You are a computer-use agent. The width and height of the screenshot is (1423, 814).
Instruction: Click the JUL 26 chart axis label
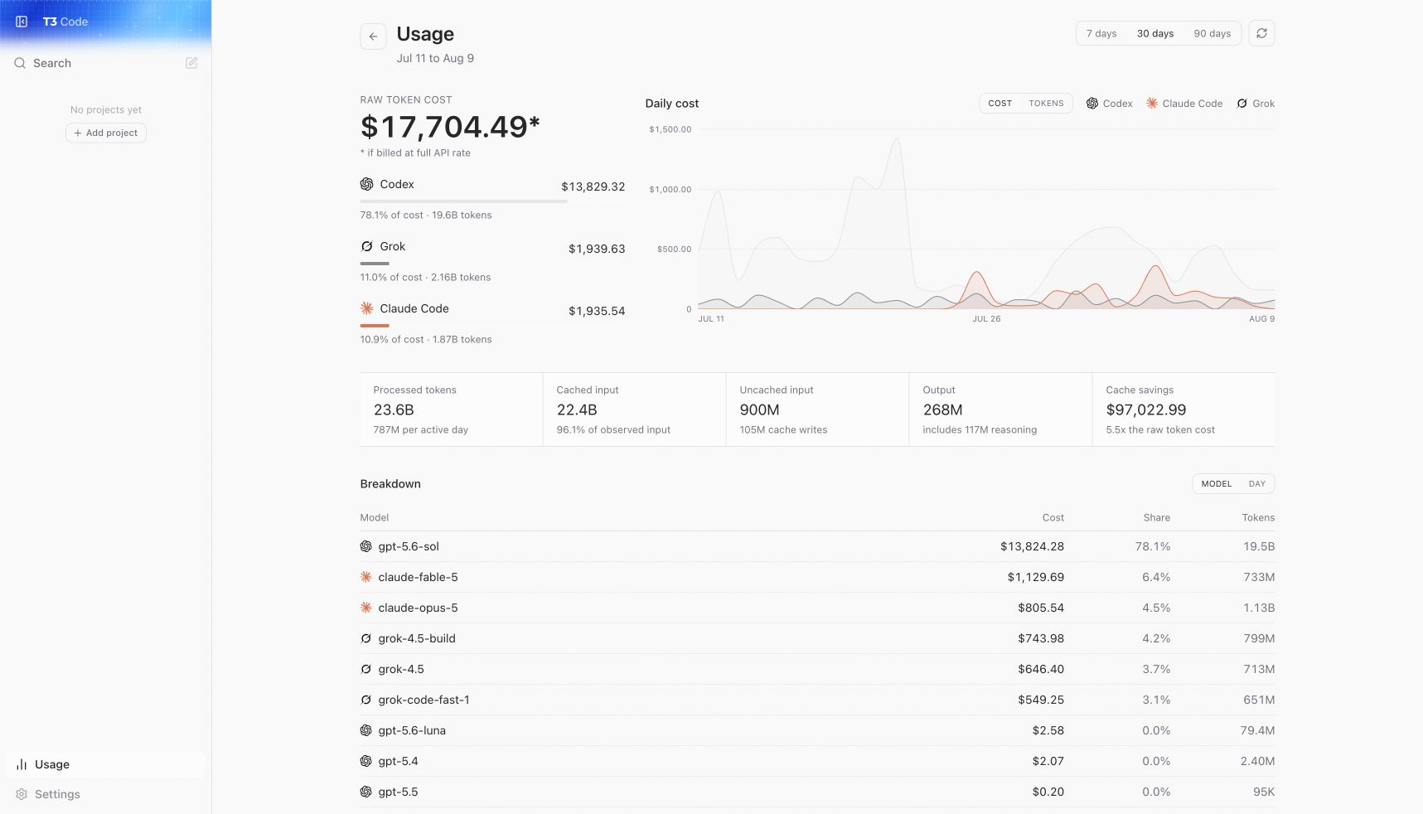click(986, 318)
